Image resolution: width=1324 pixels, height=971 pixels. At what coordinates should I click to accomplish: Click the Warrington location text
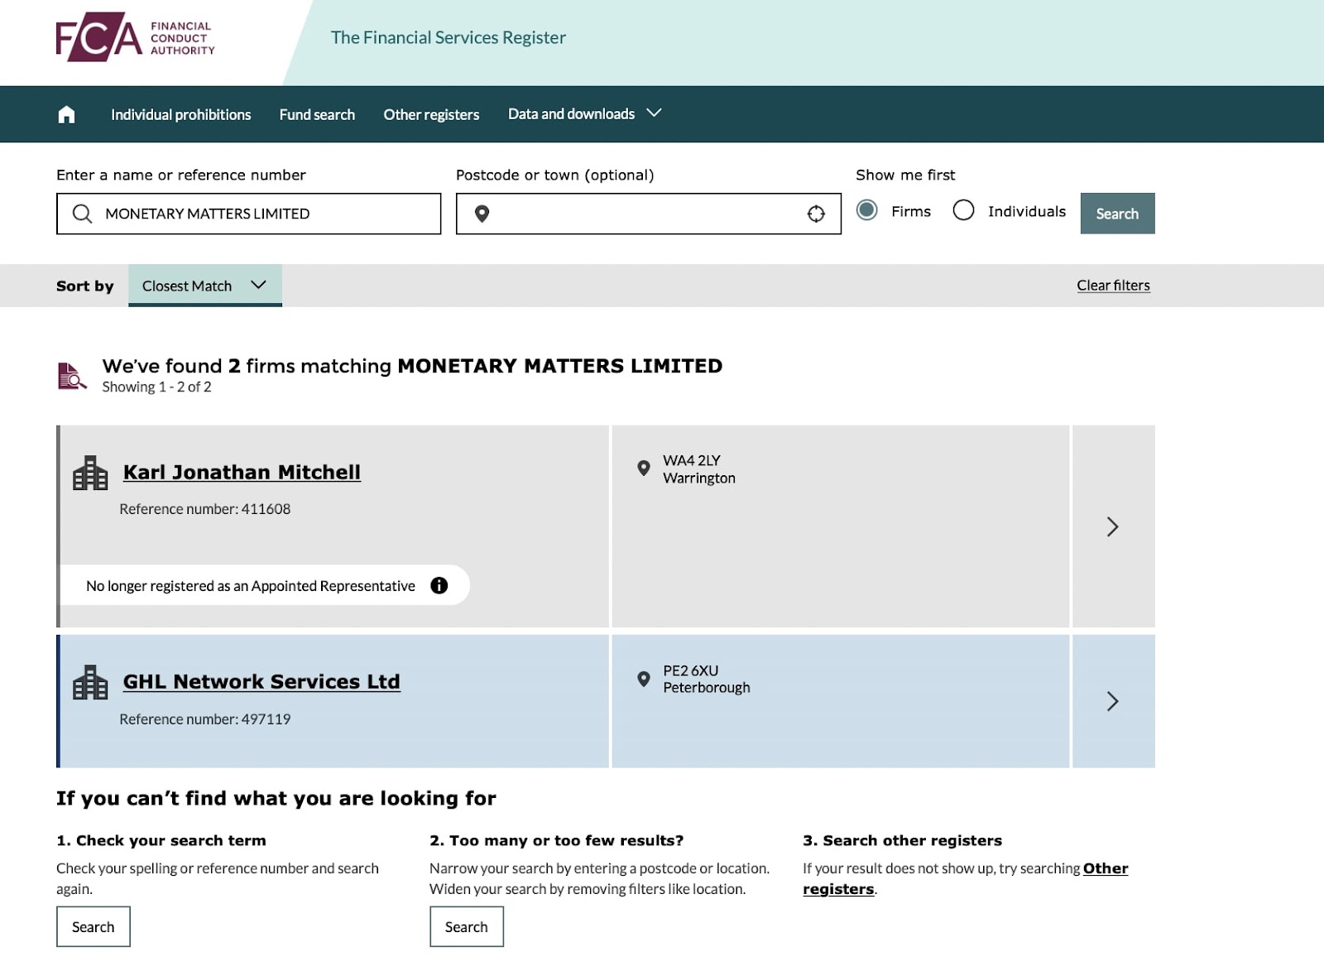coord(698,478)
